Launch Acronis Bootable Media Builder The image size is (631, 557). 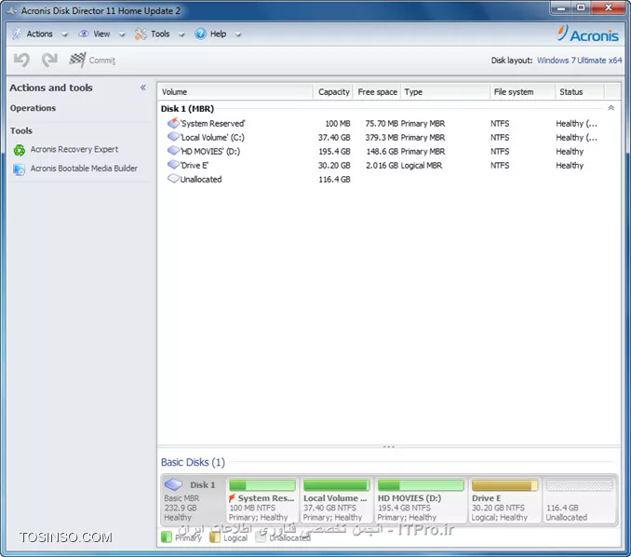[84, 169]
